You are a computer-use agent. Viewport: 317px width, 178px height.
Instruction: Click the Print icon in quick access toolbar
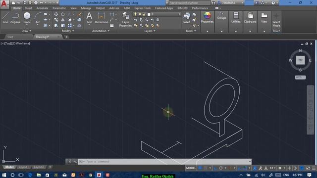click(36, 3)
